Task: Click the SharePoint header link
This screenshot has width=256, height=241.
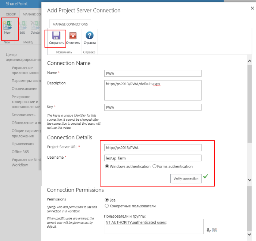Action: (x=17, y=4)
